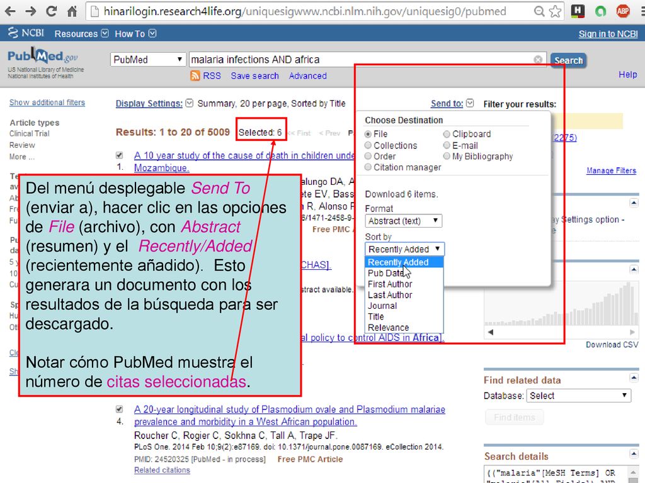The width and height of the screenshot is (645, 483).
Task: Open the Help link
Action: tap(628, 75)
